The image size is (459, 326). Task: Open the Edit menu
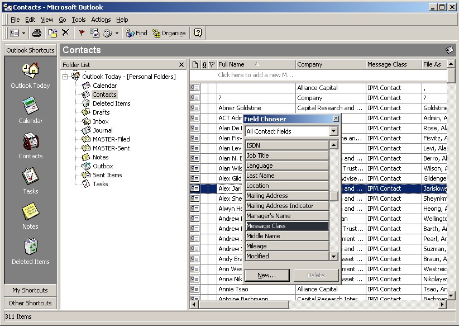[x=30, y=20]
